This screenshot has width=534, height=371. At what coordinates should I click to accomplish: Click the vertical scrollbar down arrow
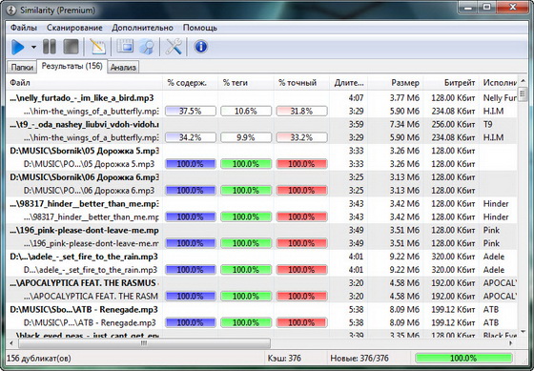523,331
